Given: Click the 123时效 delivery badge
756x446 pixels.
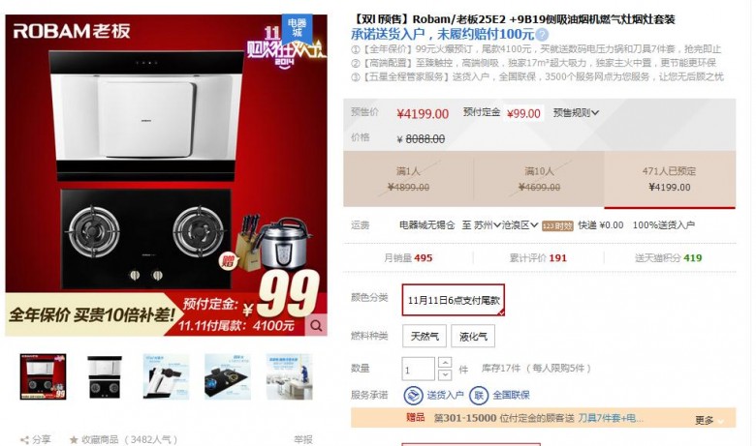Looking at the screenshot, I should click(x=557, y=225).
